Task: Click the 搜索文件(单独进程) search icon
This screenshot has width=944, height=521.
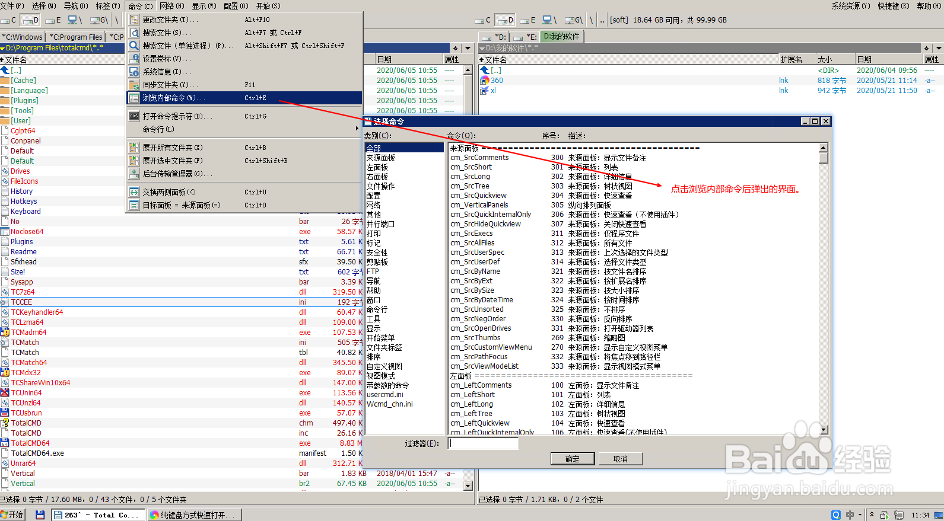Action: coord(134,46)
